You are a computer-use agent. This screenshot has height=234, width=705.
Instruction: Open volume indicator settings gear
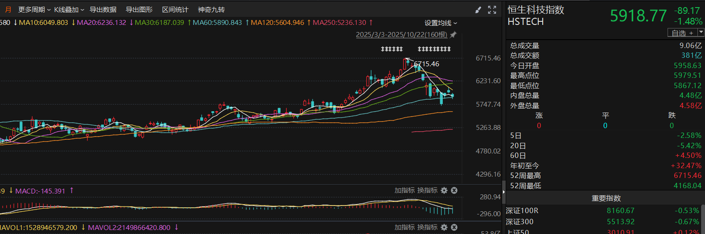click(444, 227)
